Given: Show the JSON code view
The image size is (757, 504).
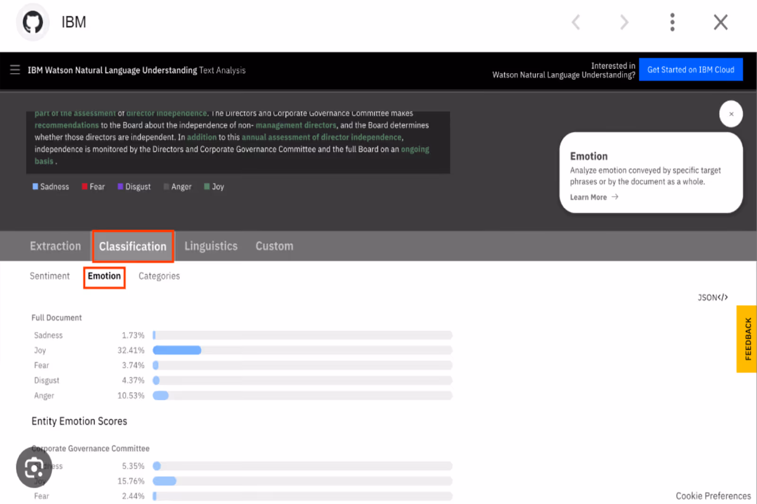Looking at the screenshot, I should (x=713, y=298).
